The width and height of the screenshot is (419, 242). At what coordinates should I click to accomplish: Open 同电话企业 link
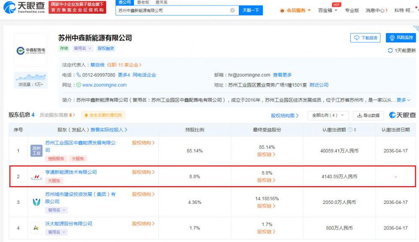tap(144, 75)
